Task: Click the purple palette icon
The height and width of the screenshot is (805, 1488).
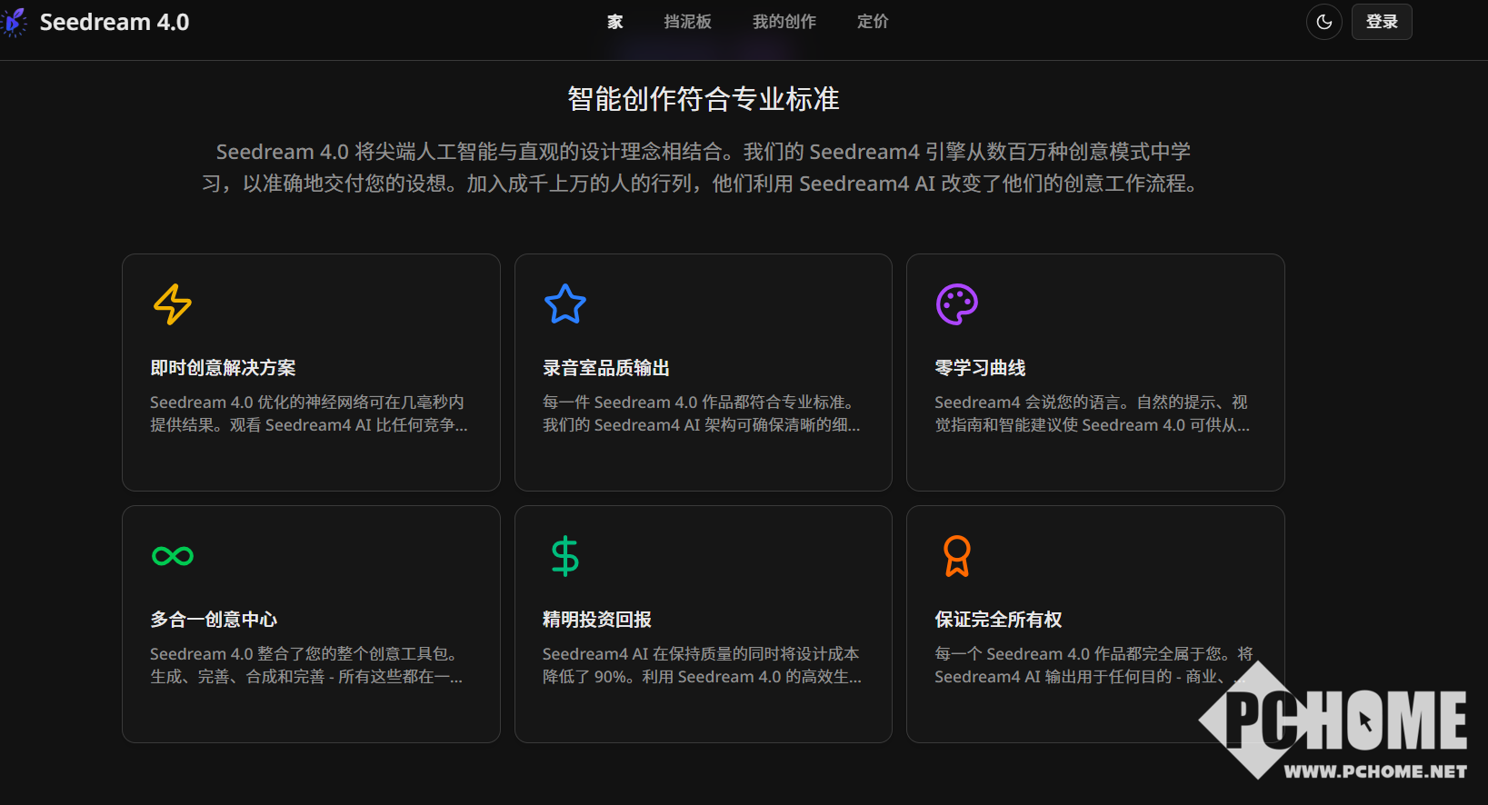Action: point(956,304)
